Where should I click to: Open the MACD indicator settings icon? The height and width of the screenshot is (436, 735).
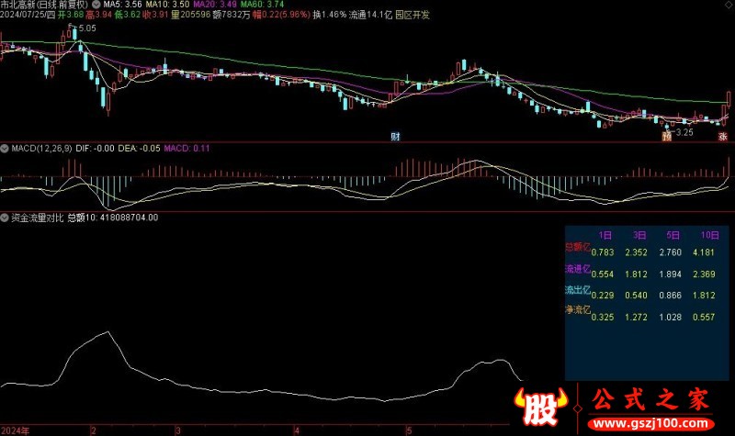point(5,148)
